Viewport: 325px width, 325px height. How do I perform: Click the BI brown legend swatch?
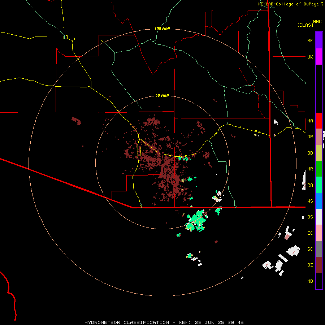[x=319, y=265]
